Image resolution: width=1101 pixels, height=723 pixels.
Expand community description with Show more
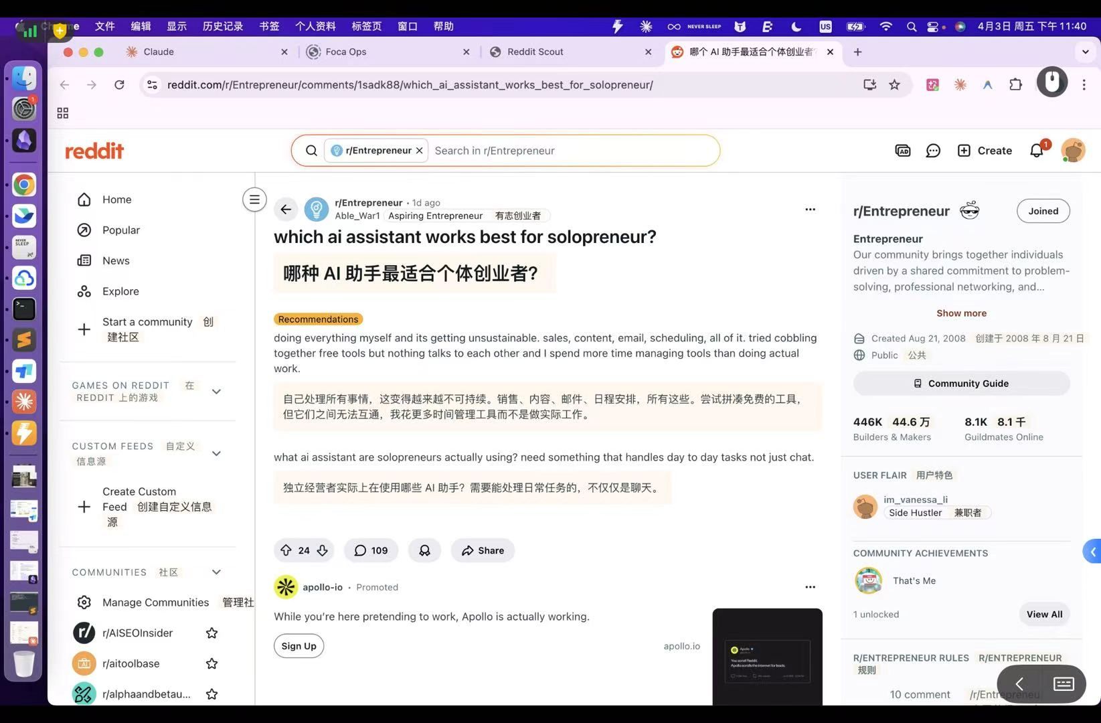tap(961, 313)
